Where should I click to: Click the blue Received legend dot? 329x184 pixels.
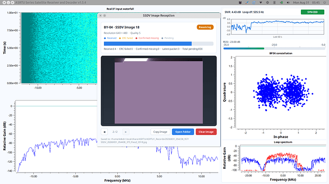[105, 38]
